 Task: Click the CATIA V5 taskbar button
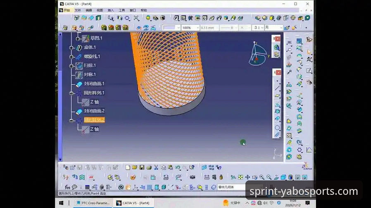pos(133,203)
